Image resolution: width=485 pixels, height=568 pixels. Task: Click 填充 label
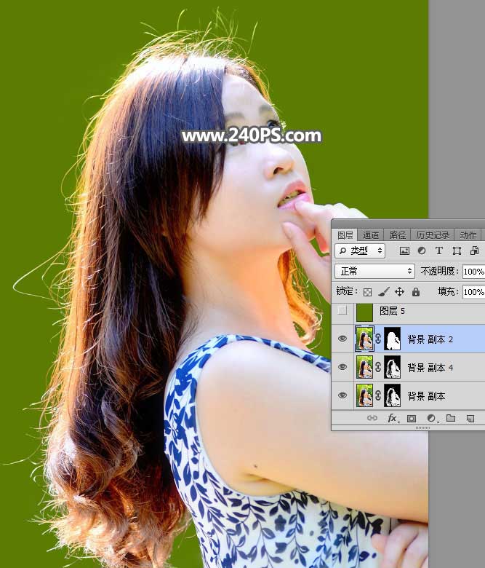coord(448,291)
